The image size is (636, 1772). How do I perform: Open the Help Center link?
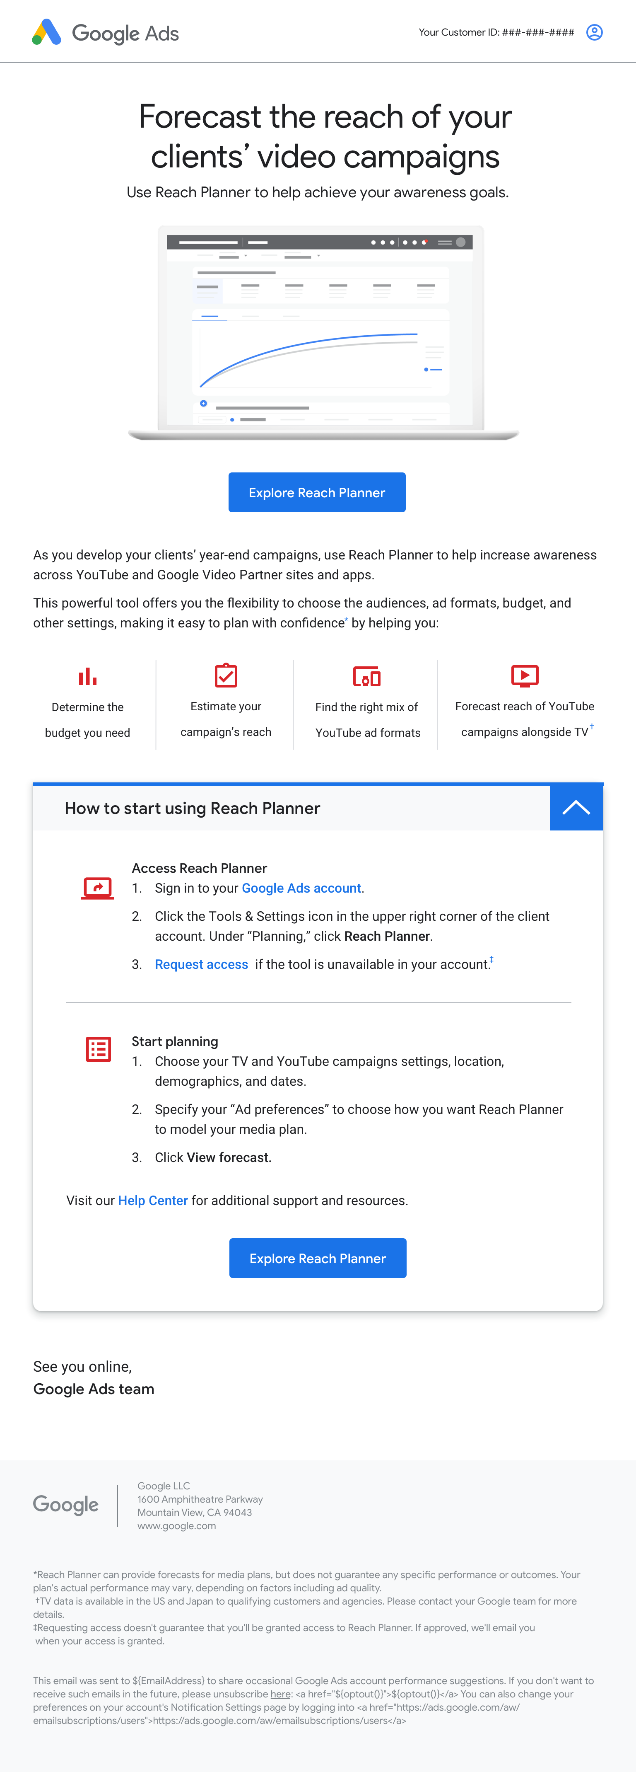click(153, 1201)
